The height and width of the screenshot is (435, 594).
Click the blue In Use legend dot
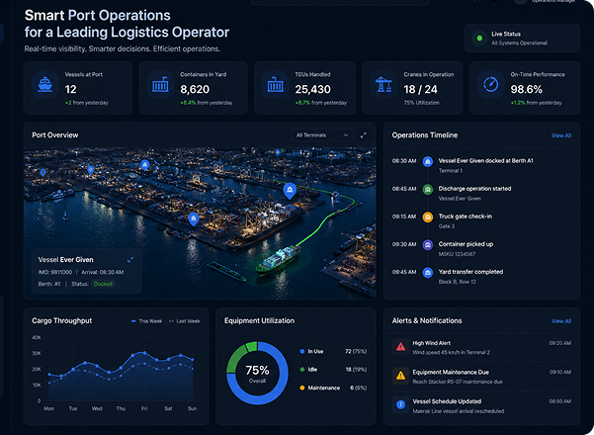pyautogui.click(x=301, y=351)
